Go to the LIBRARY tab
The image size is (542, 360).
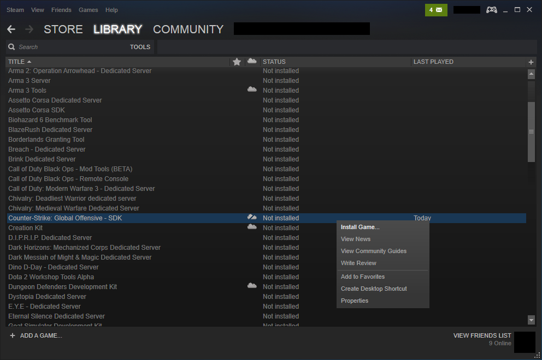[118, 29]
